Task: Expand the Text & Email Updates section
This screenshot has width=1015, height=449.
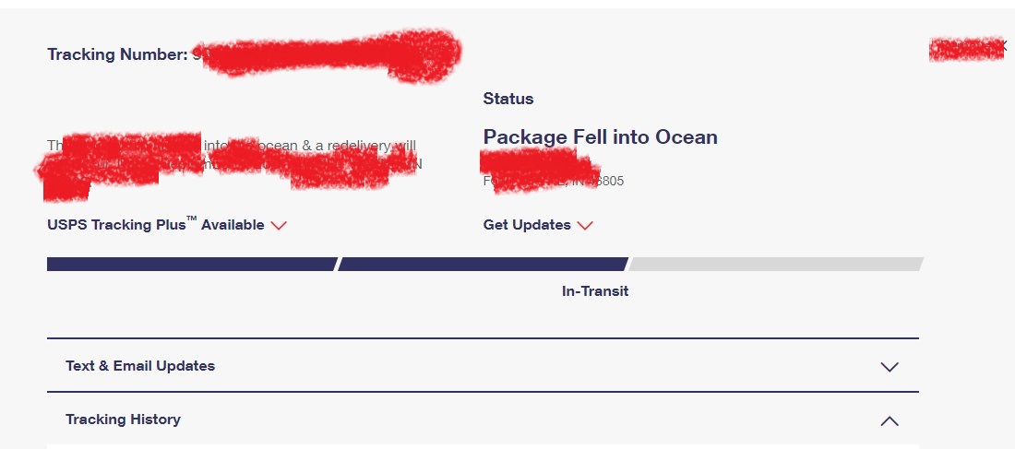Action: pos(483,365)
